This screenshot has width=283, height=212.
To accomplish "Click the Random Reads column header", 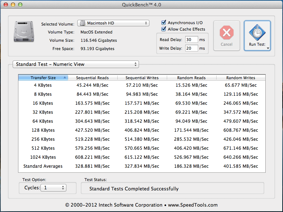I will (191, 78).
